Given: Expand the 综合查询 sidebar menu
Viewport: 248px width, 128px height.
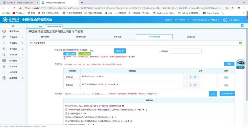Looking at the screenshot, I should point(14,61).
